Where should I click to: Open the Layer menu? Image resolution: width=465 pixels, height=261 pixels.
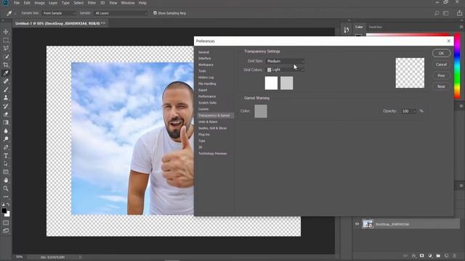pyautogui.click(x=53, y=3)
